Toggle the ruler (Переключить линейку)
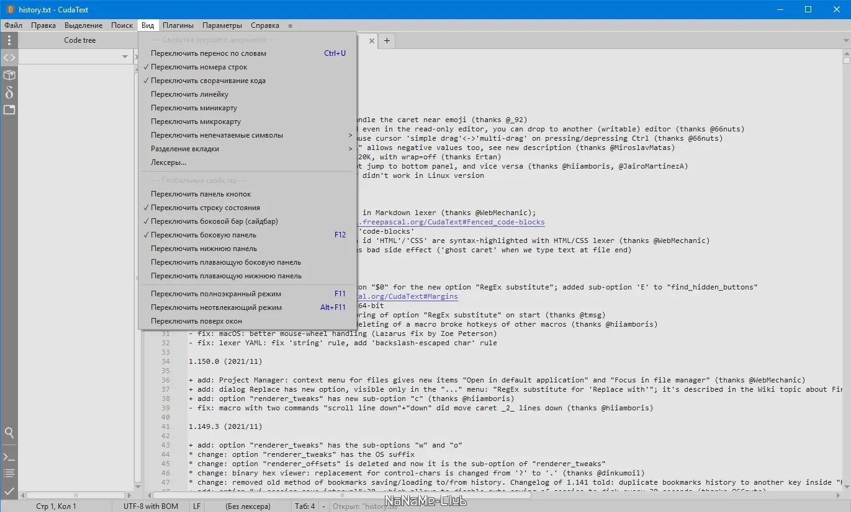This screenshot has height=512, width=851. pyautogui.click(x=248, y=94)
